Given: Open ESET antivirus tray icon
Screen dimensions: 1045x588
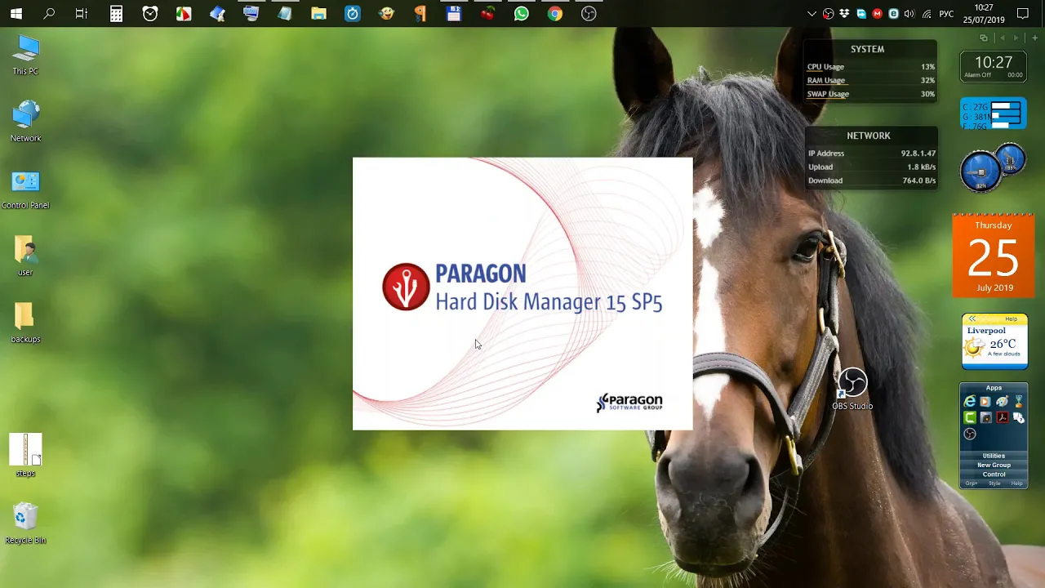Looking at the screenshot, I should tap(893, 14).
